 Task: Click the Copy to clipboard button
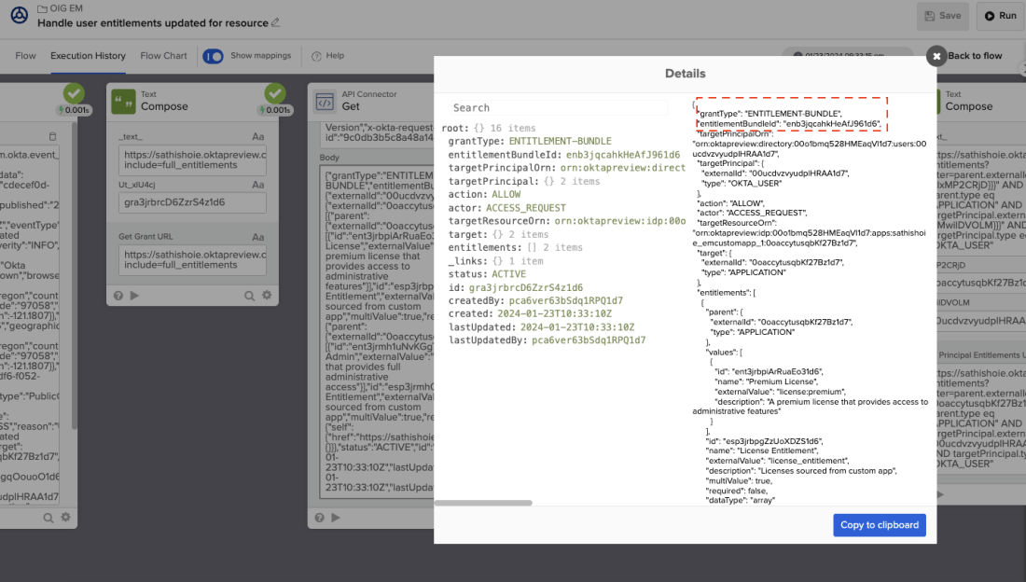(879, 525)
